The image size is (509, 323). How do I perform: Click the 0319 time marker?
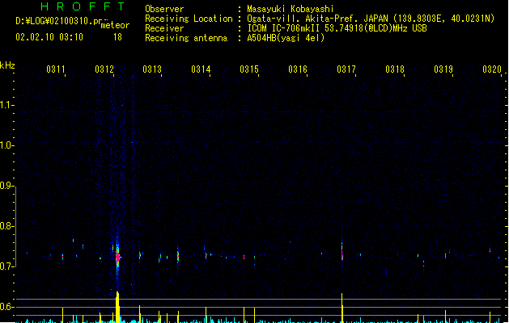(x=443, y=69)
